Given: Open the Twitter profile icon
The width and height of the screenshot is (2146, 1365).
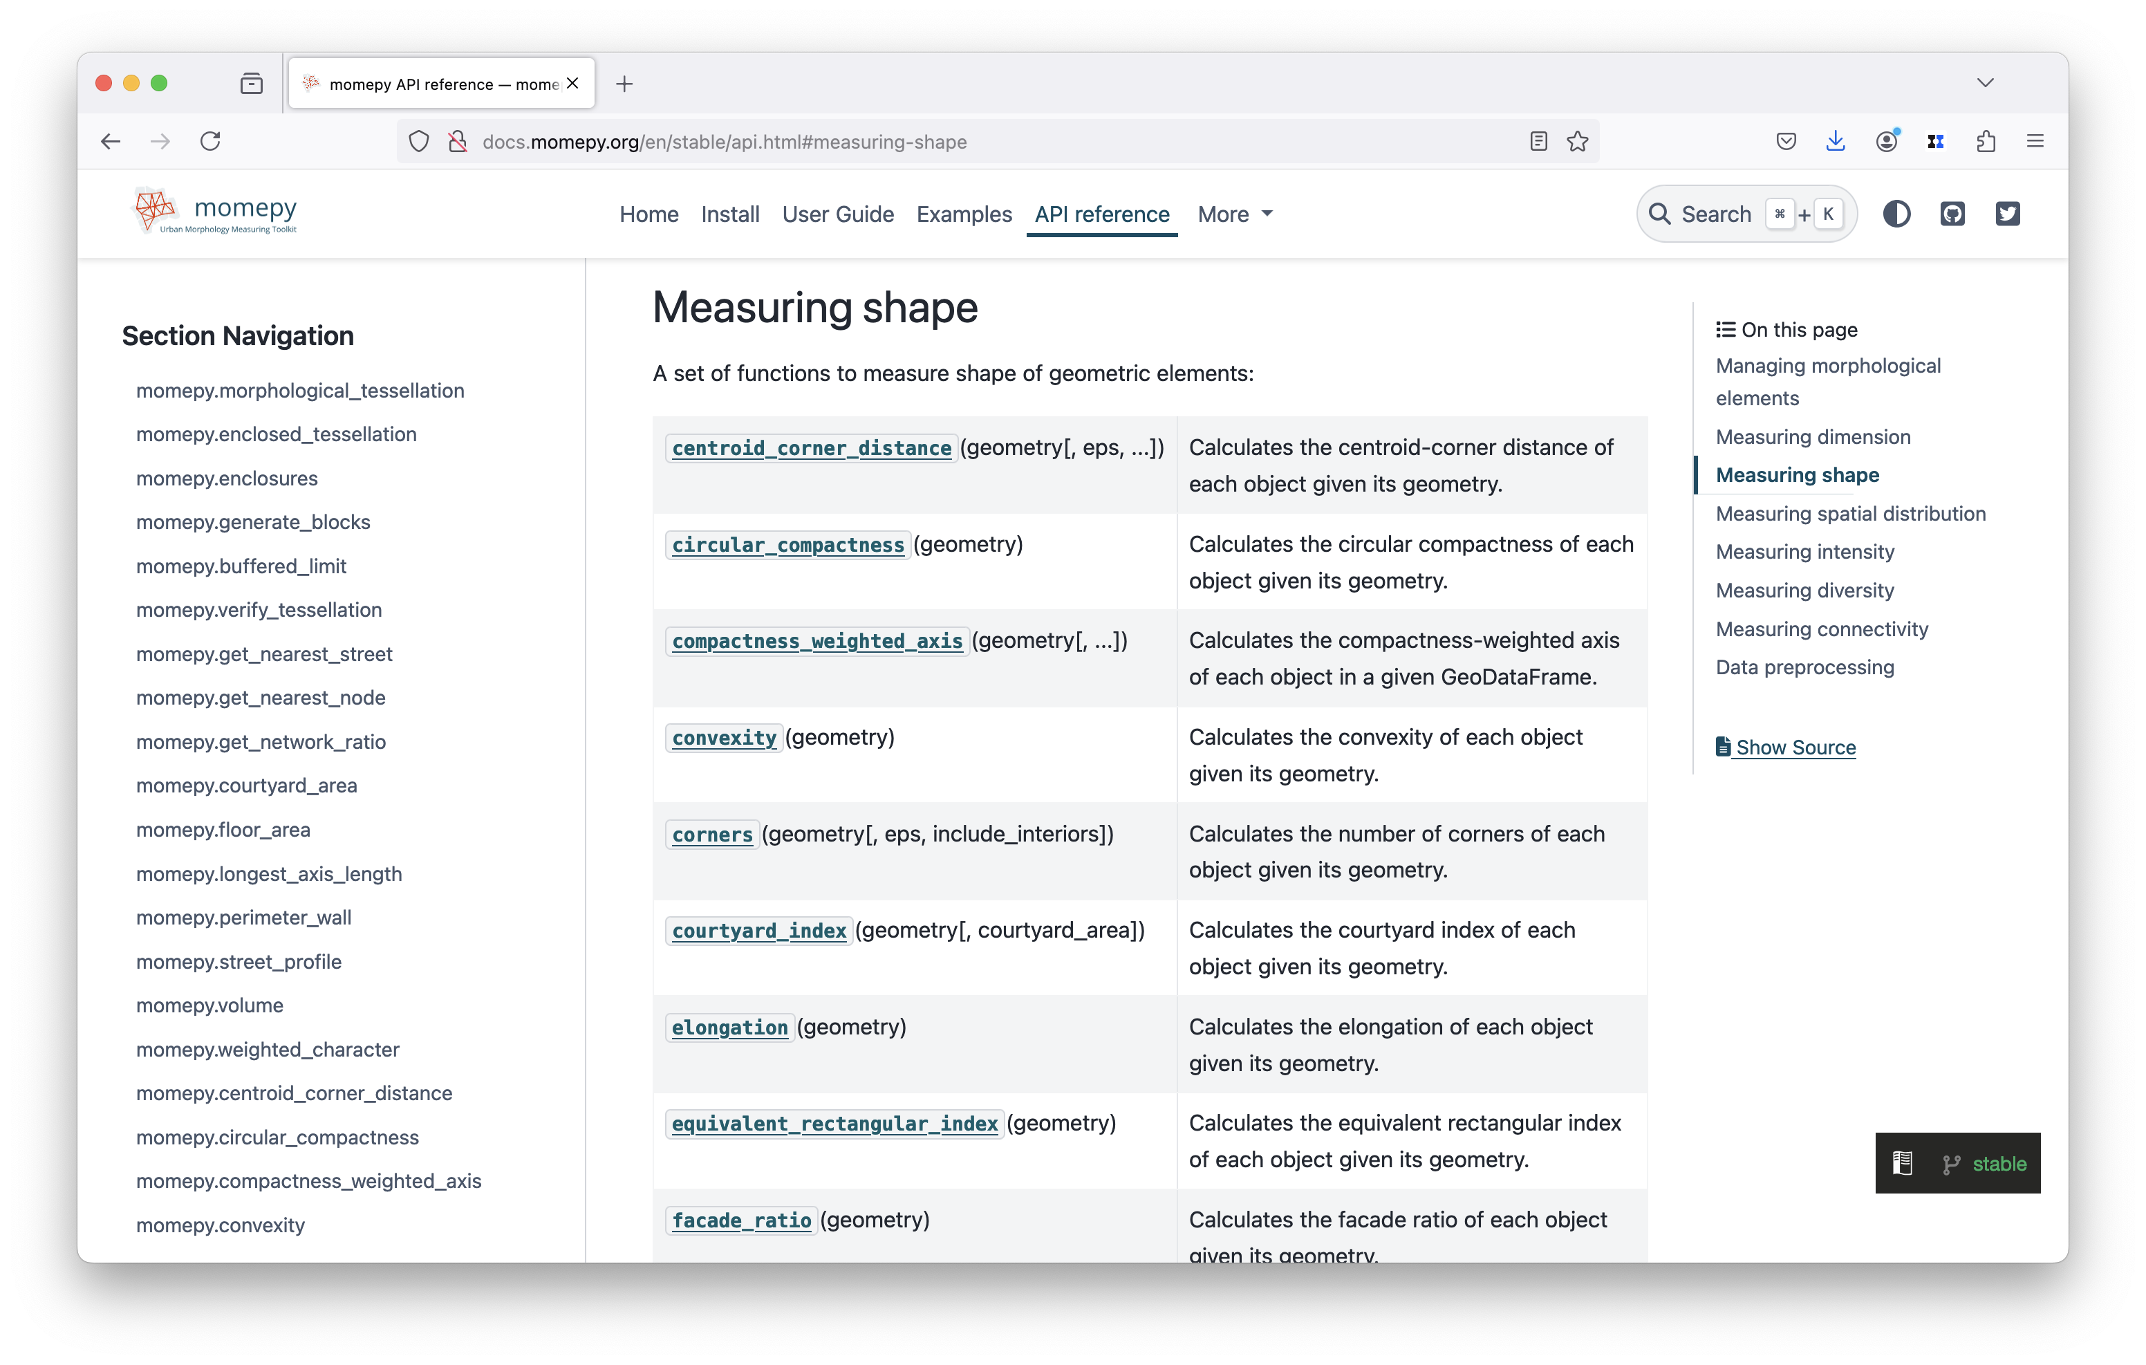Looking at the screenshot, I should (x=2007, y=214).
